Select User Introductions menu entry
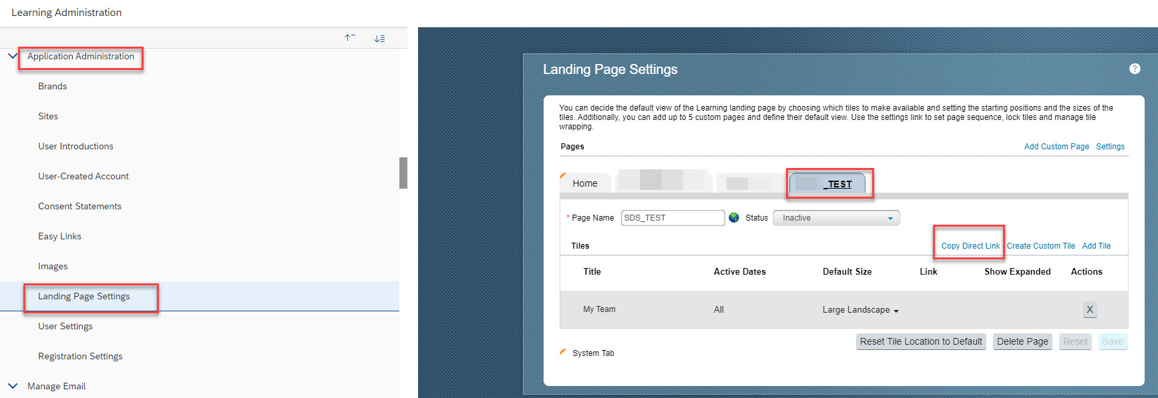Viewport: 1158px width, 398px height. point(75,146)
